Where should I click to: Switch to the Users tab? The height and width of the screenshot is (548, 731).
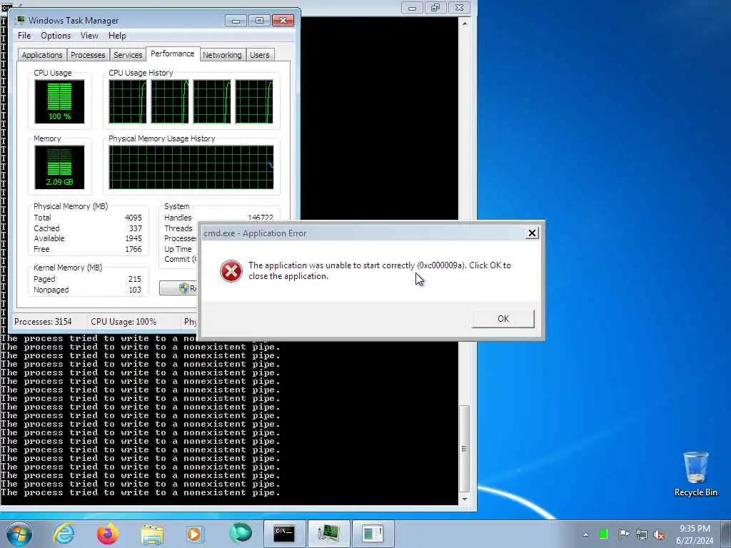[x=259, y=55]
